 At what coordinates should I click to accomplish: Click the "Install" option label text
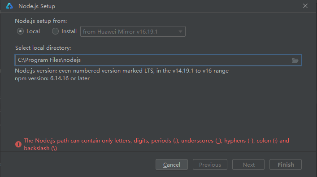(x=69, y=31)
